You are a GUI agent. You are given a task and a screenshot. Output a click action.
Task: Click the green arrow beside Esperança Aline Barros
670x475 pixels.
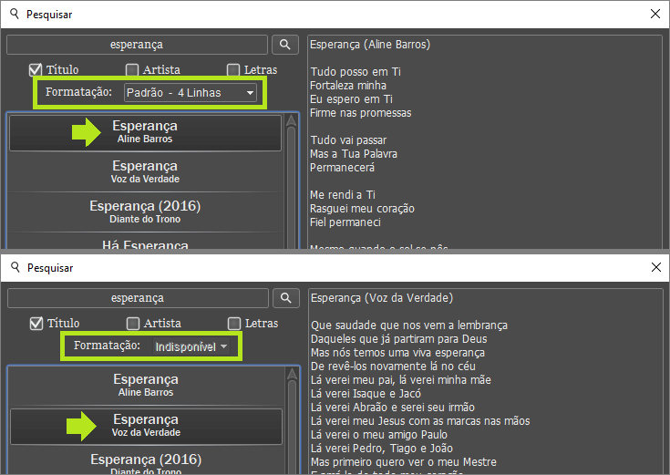click(x=87, y=133)
